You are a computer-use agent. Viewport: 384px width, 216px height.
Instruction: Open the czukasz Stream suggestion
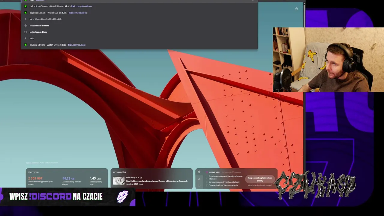[x=139, y=45]
